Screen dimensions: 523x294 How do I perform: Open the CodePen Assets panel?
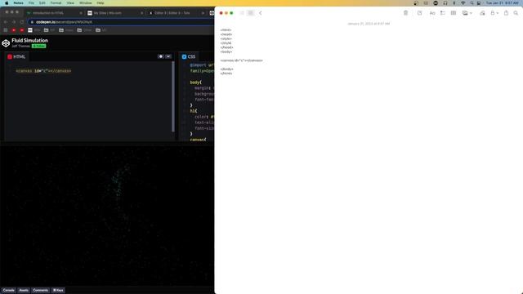[x=24, y=291]
